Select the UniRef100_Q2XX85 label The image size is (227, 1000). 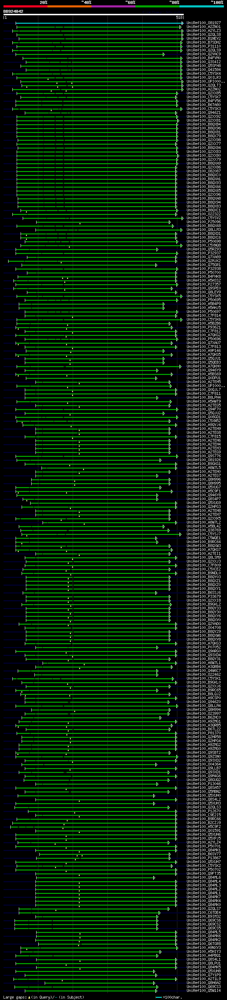click(204, 93)
